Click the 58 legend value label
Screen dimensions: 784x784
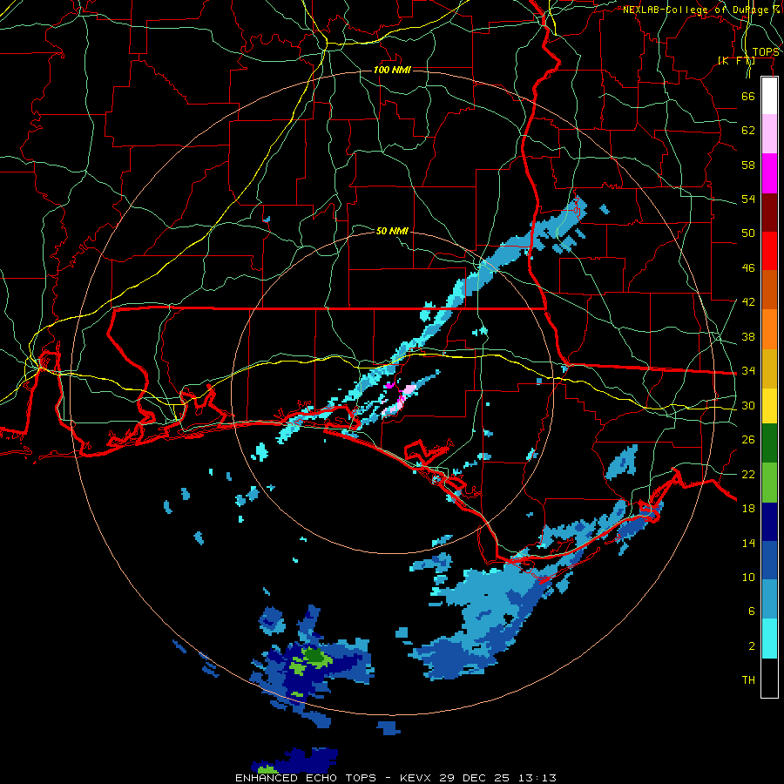point(748,165)
